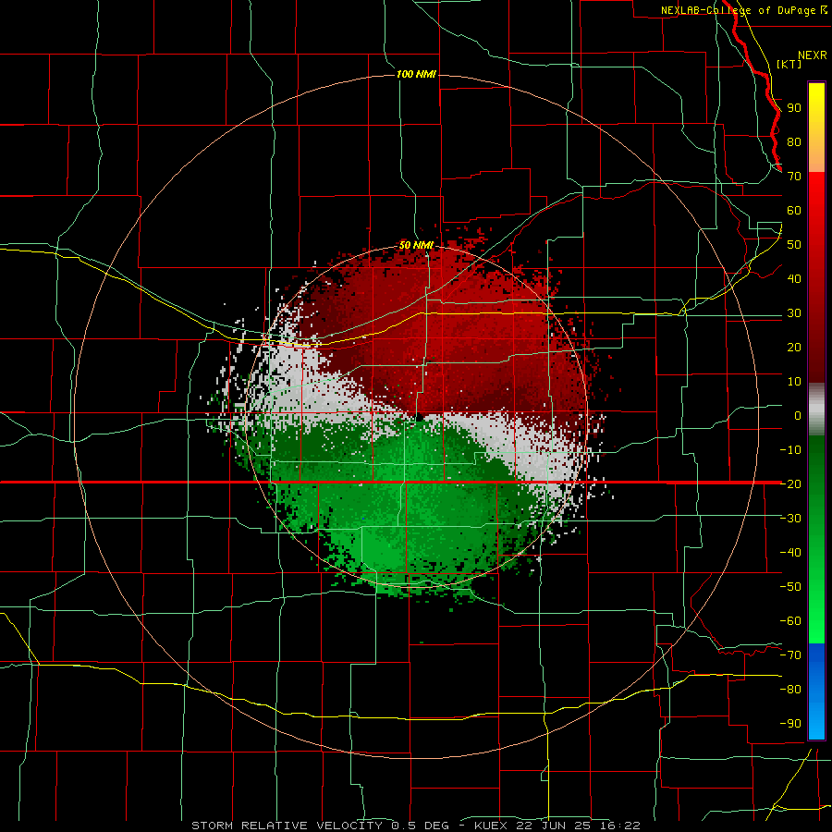Click the 60 value on the velocity scale
832x832 pixels.
[x=794, y=211]
